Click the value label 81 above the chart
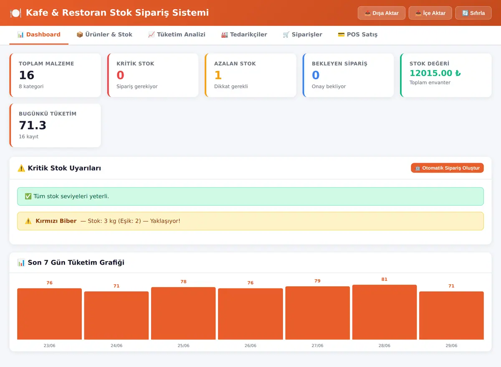Image resolution: width=501 pixels, height=367 pixels. [385, 279]
